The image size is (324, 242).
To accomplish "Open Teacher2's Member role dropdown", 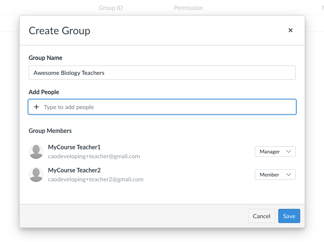I will 275,175.
